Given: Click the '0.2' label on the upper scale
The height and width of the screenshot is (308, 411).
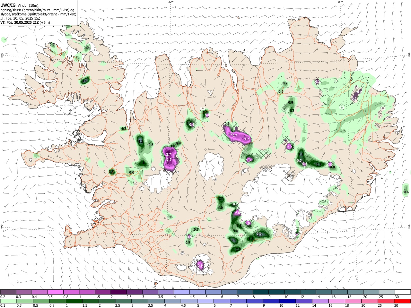Looking at the screenshot, I should tap(3, 297).
